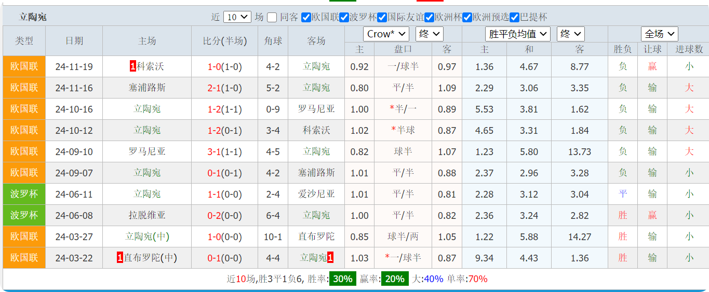Click 欧国联 league tag on 24-11-19 row
The image size is (709, 292).
tap(24, 66)
